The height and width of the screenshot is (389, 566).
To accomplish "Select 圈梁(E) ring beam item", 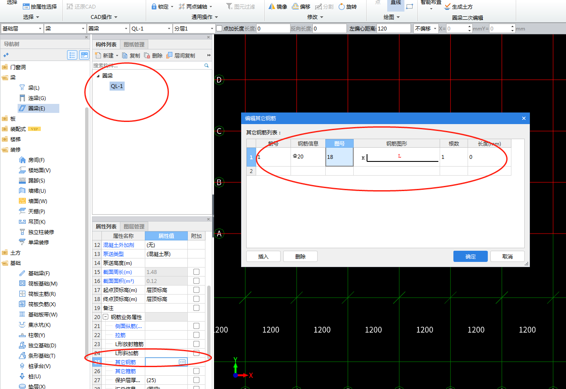I will [38, 109].
